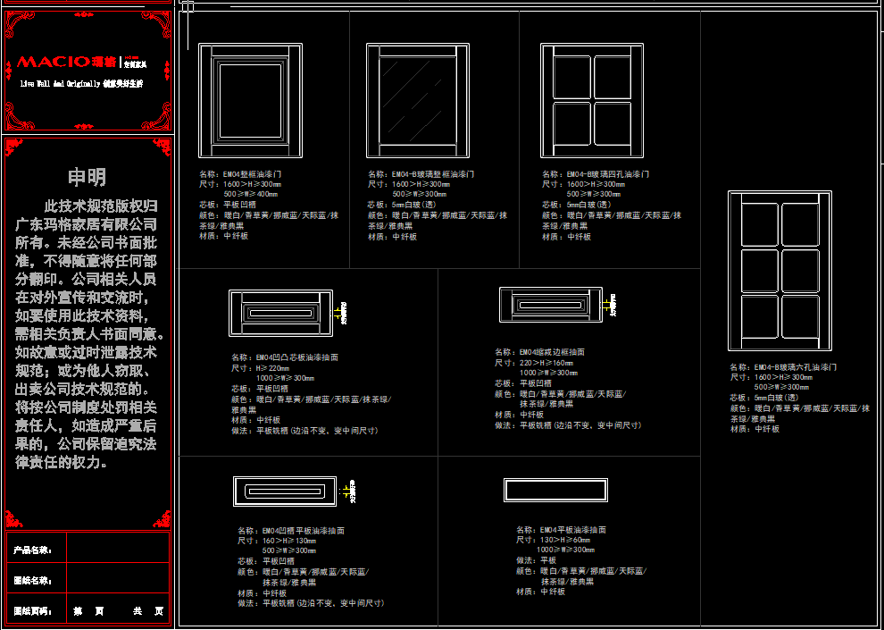The image size is (884, 630).
Task: Select the copyright declaration paragraph text
Action: [87, 334]
